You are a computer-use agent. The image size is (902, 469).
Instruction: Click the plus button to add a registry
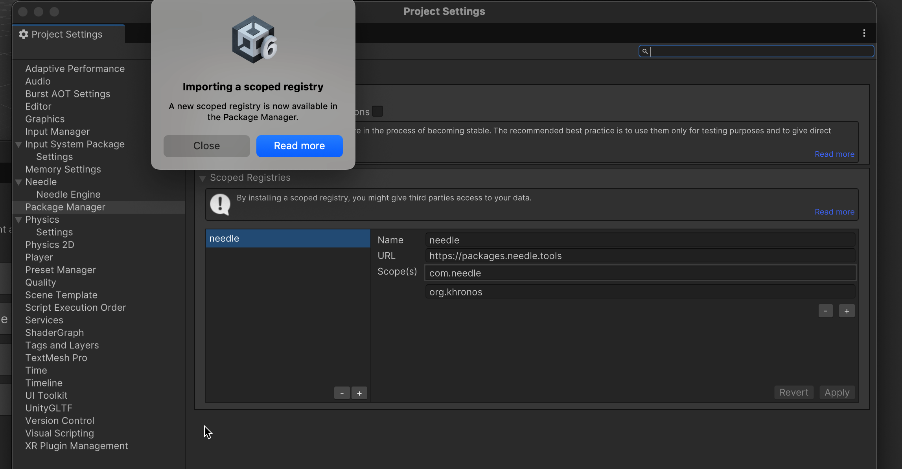pos(359,393)
